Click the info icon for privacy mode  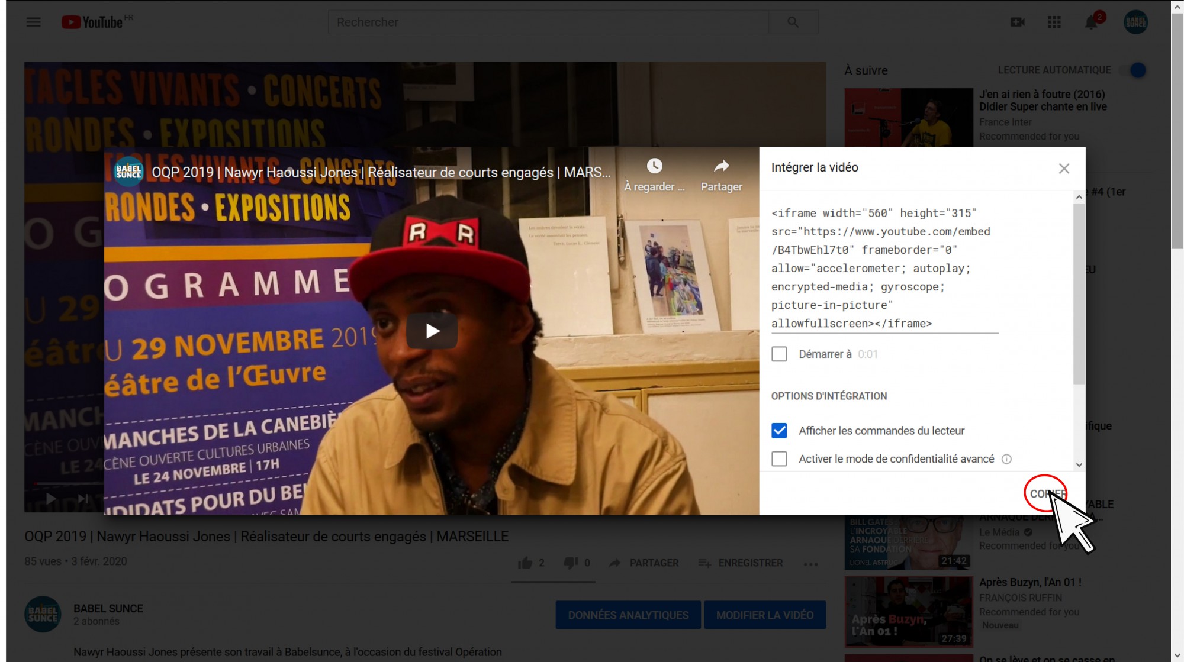click(1006, 459)
